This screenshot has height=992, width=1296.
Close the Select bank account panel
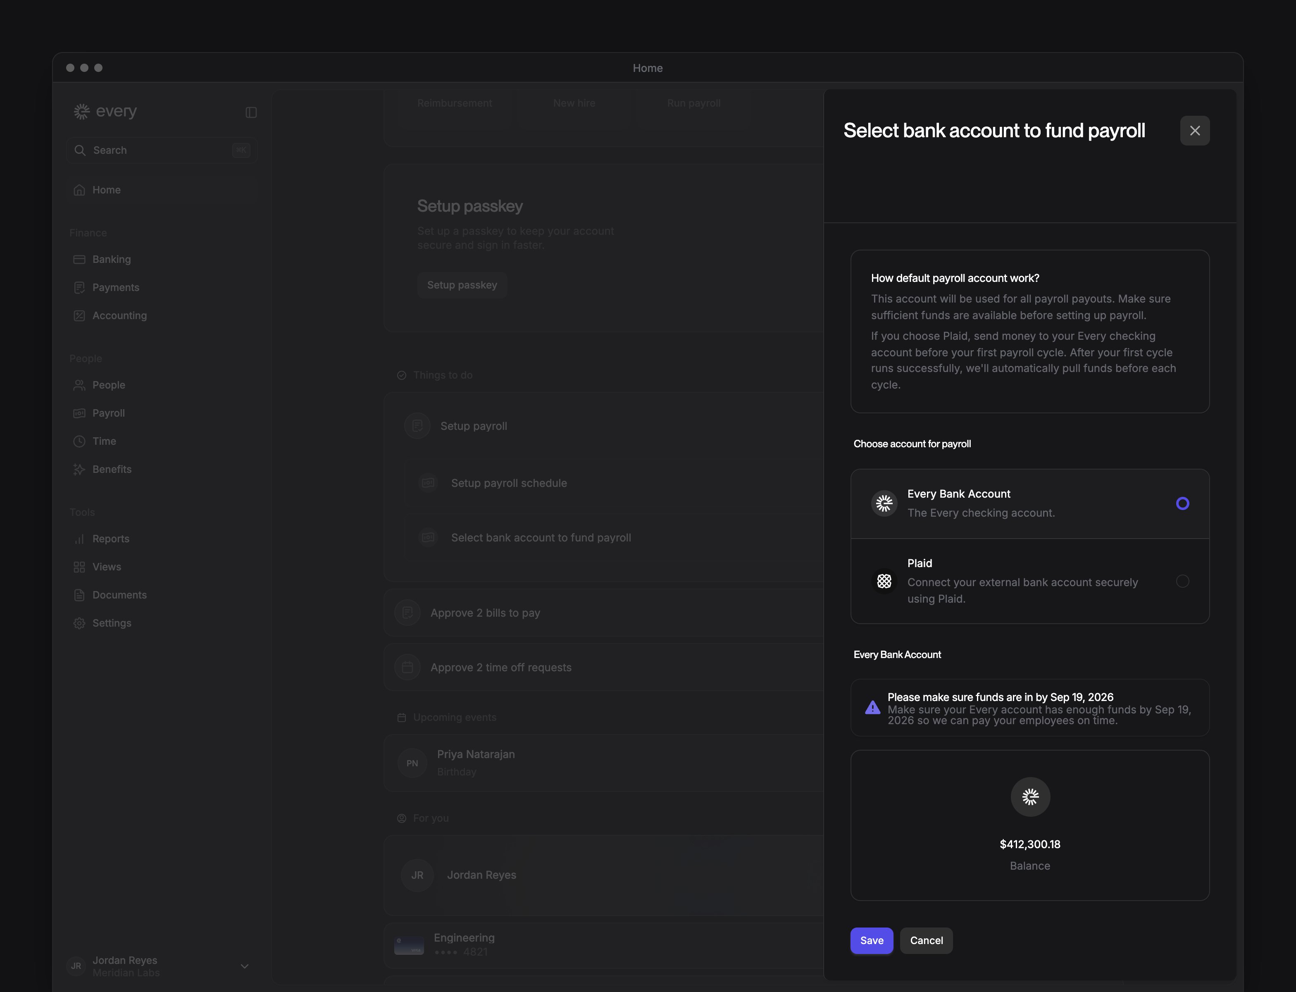pos(1194,131)
